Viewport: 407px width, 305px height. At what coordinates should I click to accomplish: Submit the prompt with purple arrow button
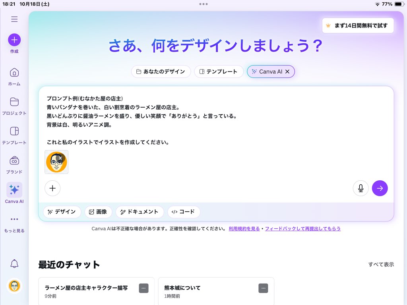coord(380,188)
